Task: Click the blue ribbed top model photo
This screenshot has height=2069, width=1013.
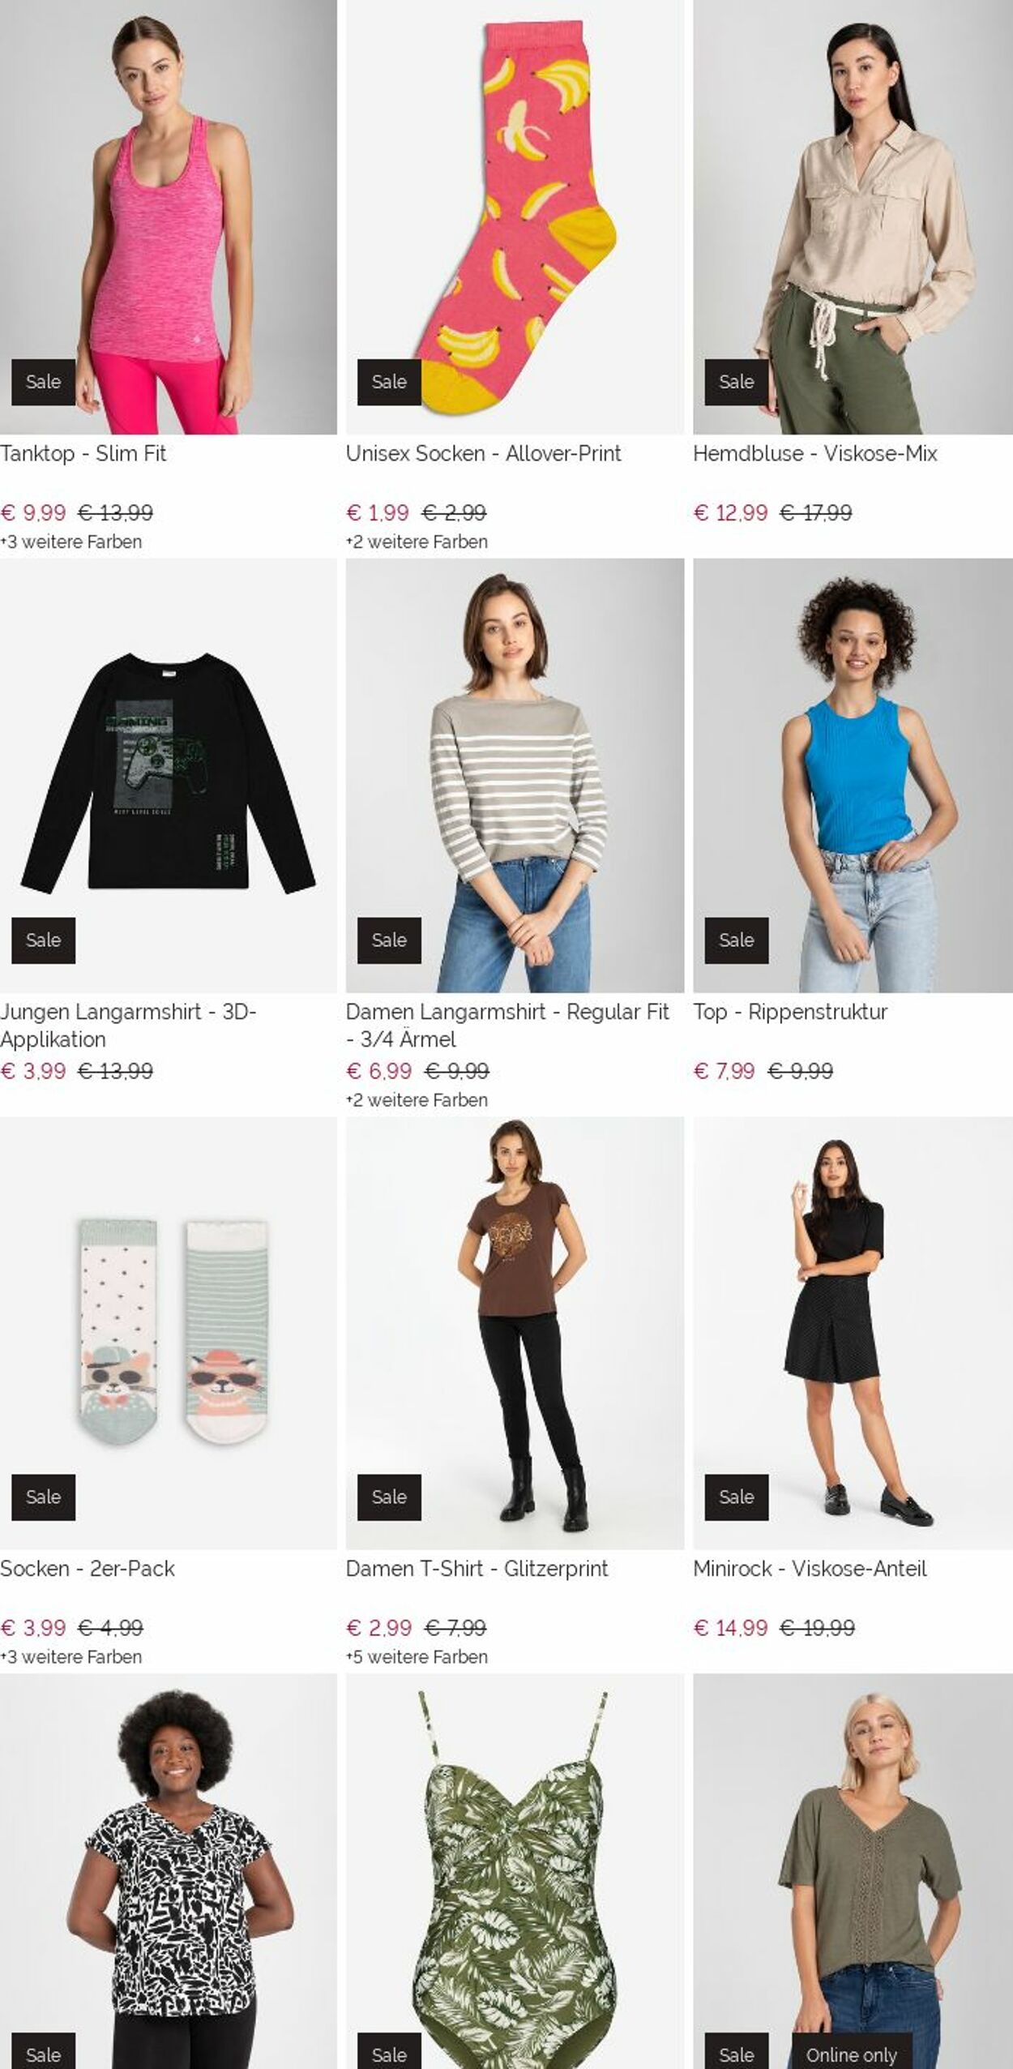Action: (x=851, y=778)
